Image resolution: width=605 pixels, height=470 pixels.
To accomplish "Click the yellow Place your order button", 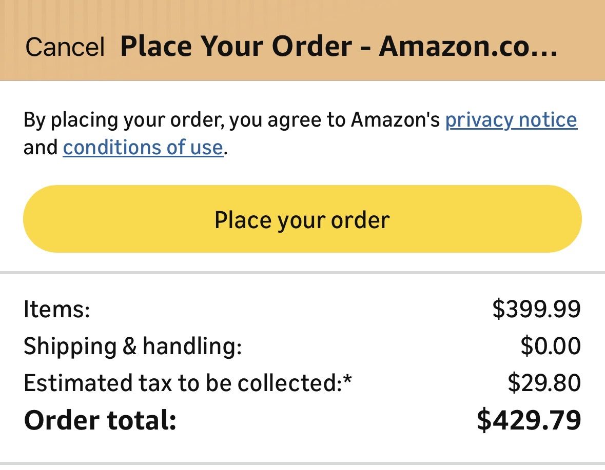I will pos(302,219).
